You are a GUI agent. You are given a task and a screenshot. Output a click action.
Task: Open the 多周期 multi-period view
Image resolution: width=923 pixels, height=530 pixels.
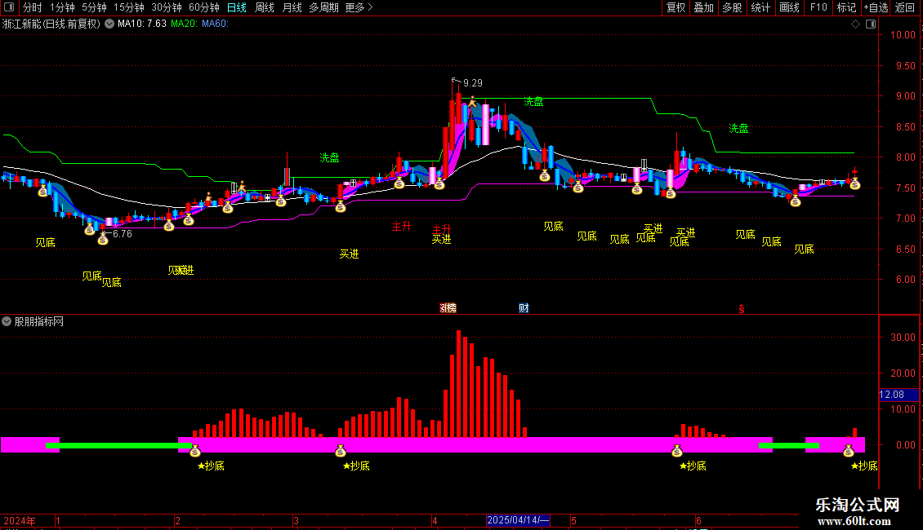(x=323, y=7)
